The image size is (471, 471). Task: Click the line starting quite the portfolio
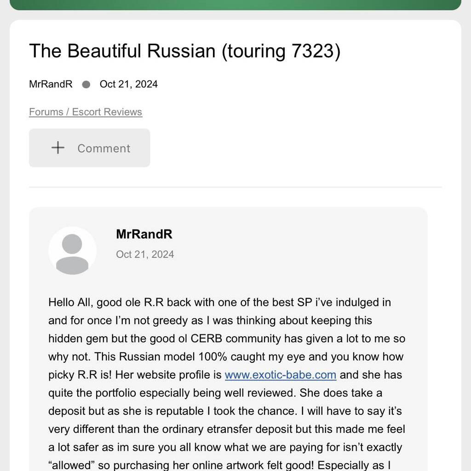pyautogui.click(x=215, y=393)
